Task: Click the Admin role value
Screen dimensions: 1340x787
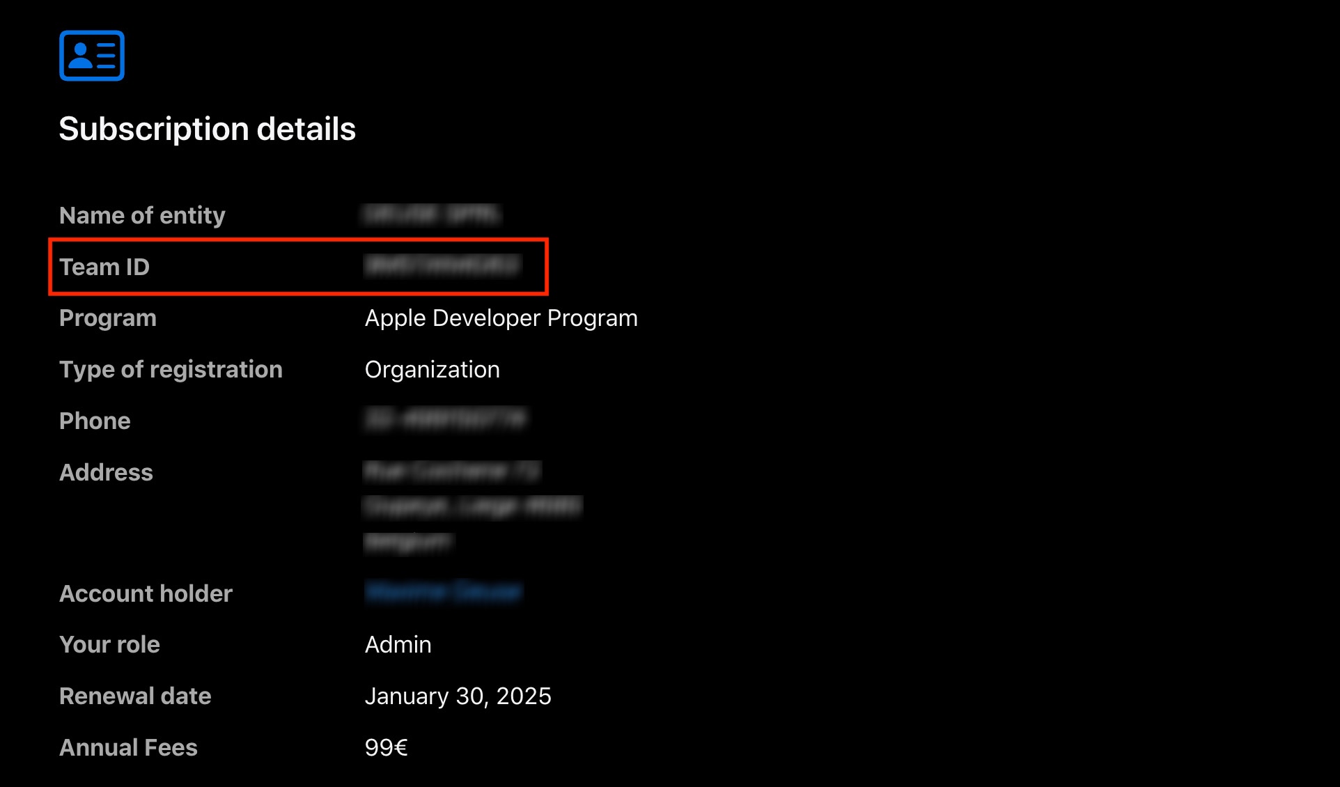Action: 398,645
